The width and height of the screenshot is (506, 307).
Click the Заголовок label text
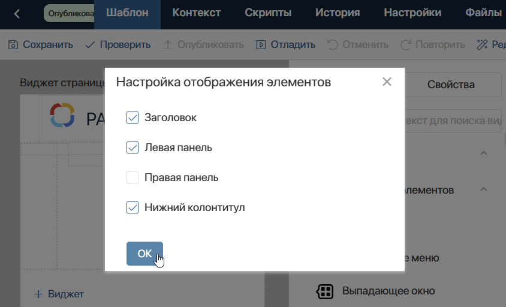(x=170, y=118)
